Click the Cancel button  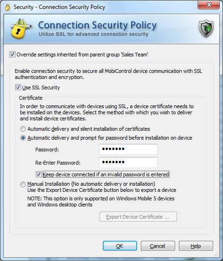158,245
